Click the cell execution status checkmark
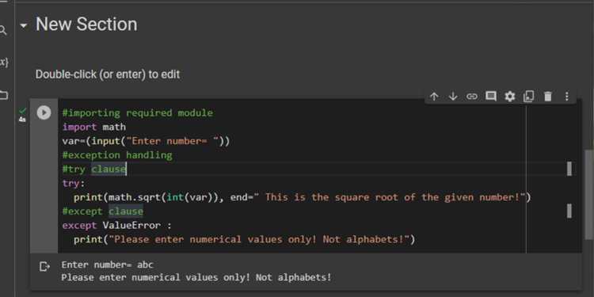The width and height of the screenshot is (594, 297). pos(23,111)
